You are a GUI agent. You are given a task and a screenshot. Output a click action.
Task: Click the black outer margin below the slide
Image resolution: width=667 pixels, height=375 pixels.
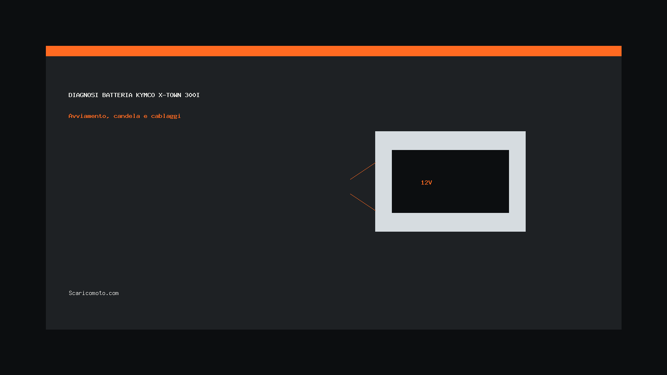(x=333, y=352)
